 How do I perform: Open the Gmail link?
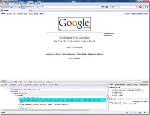pyautogui.click(x=36, y=14)
